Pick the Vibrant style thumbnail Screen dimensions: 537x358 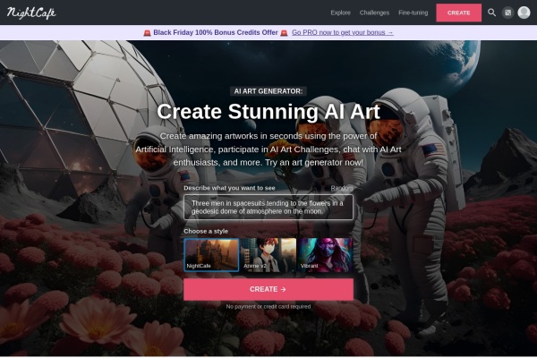pyautogui.click(x=326, y=254)
